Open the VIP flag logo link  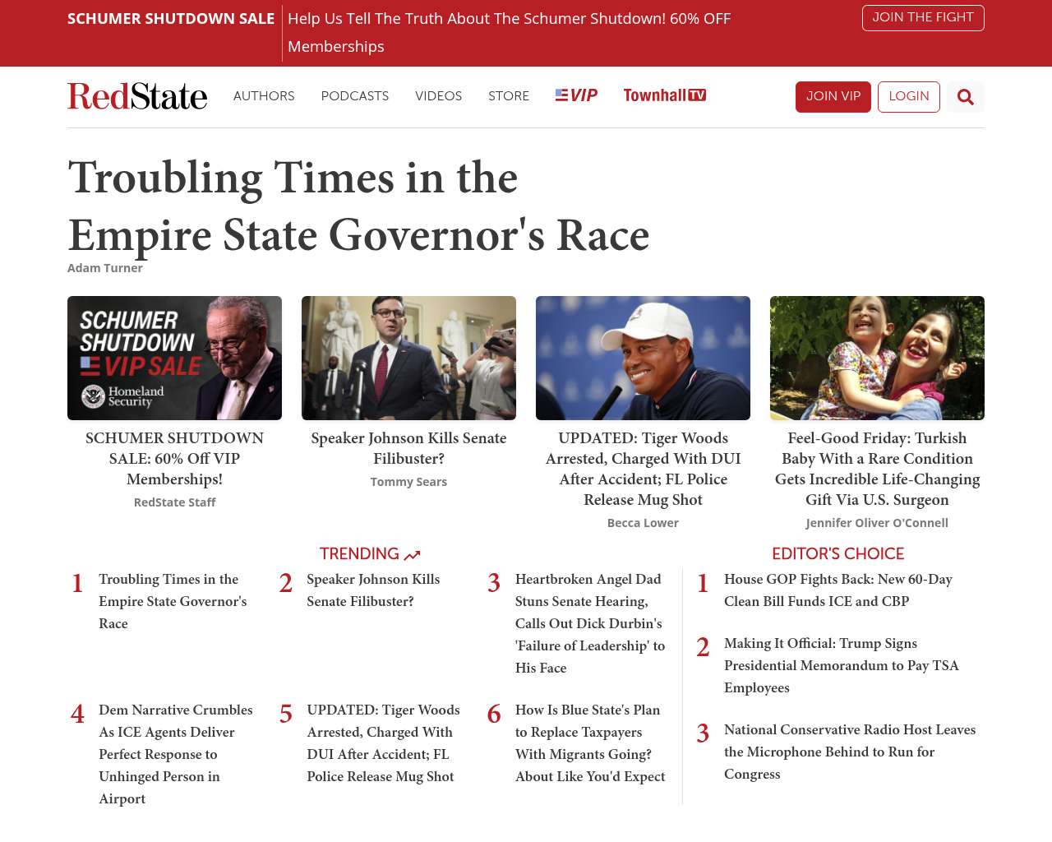click(576, 95)
